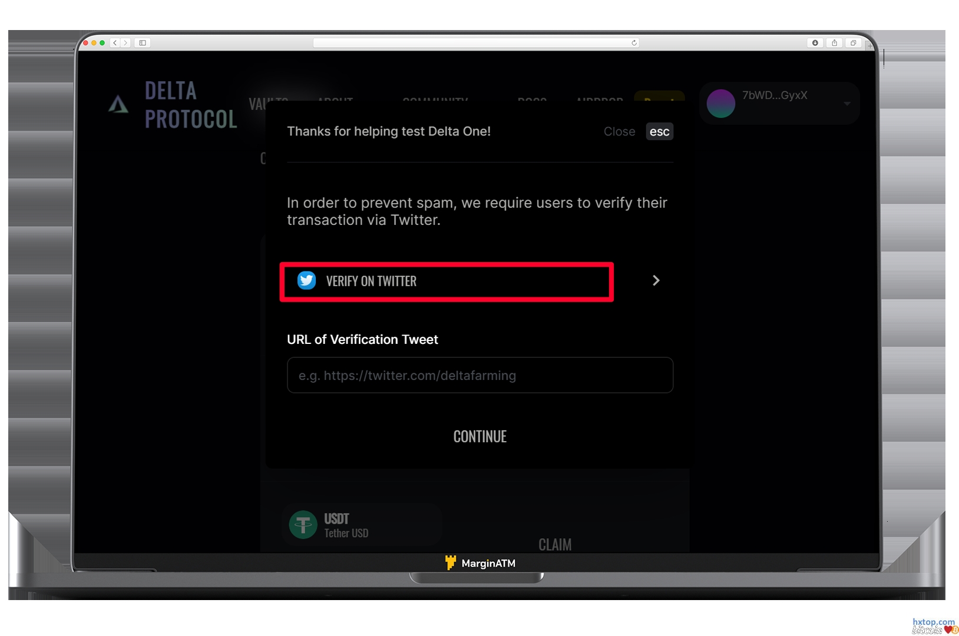Screen dimensions: 959x636
Task: Focus the URL of Verification Tweet field
Action: [479, 375]
